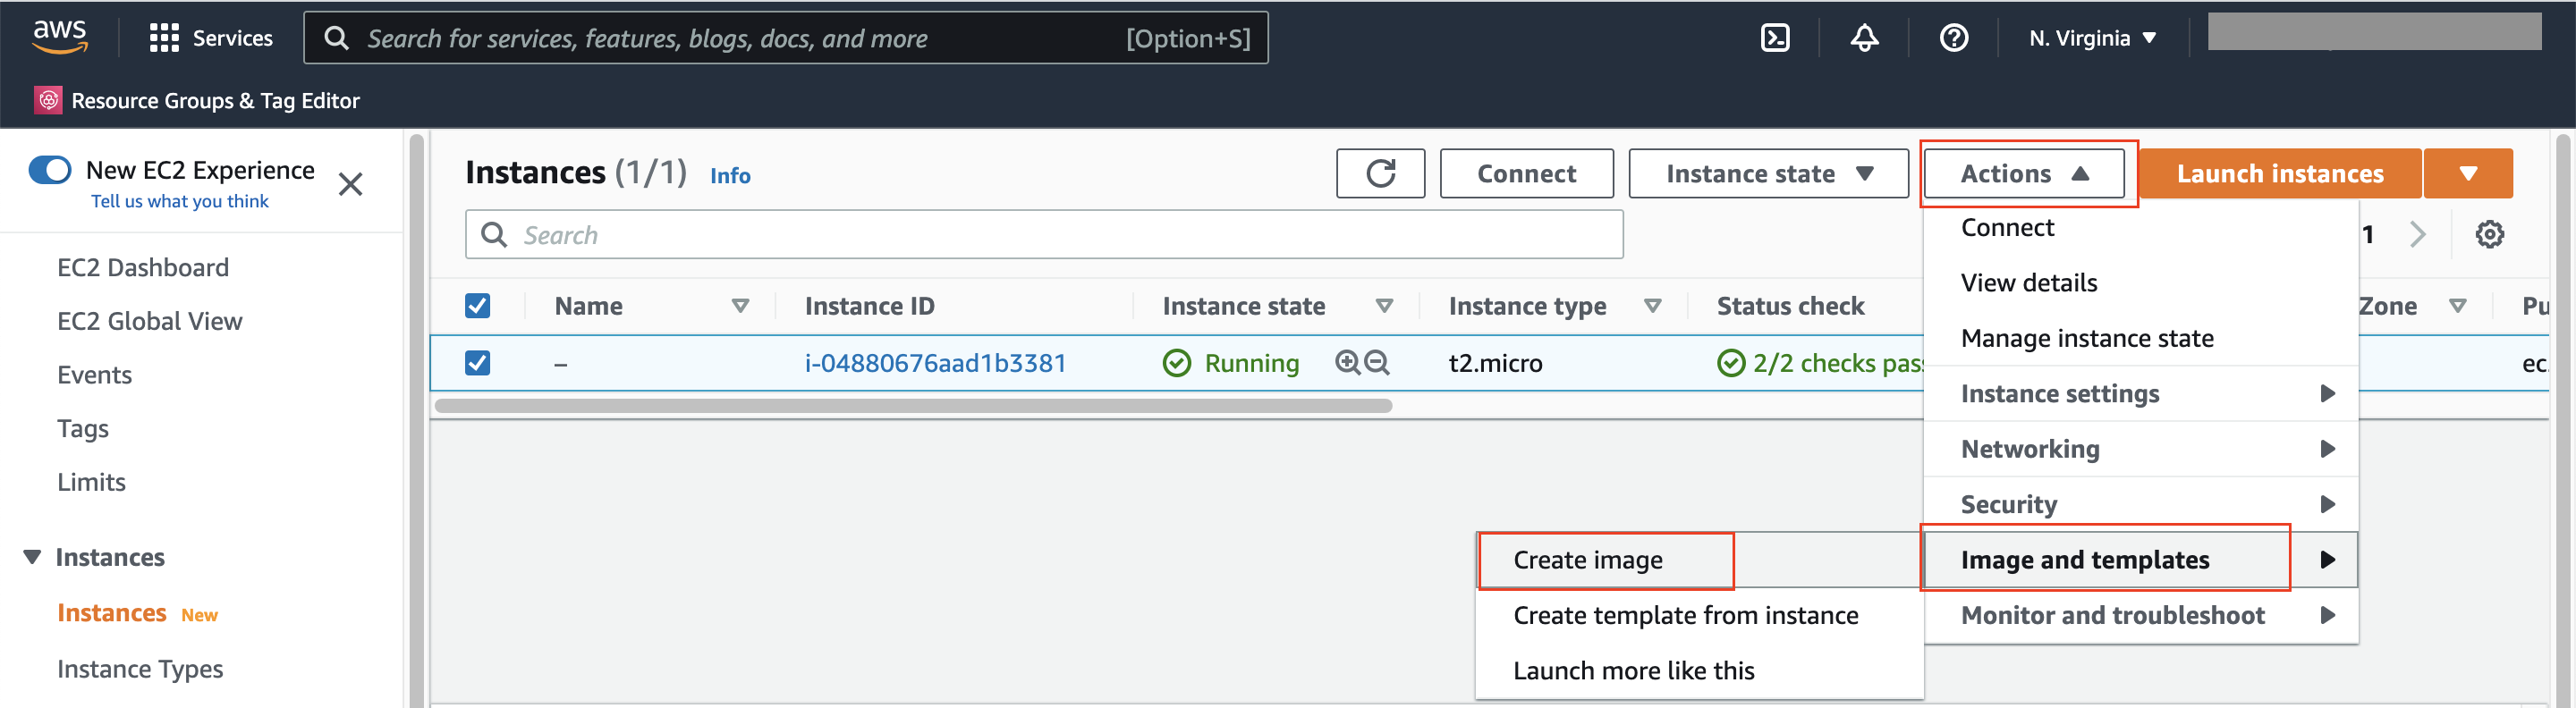Open the notifications bell icon
This screenshot has height=708, width=2576.
1864,38
